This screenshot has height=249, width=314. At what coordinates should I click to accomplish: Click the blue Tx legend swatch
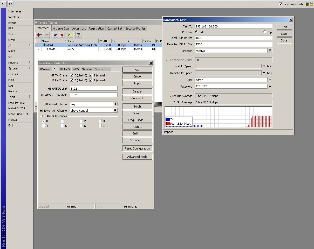coord(168,119)
